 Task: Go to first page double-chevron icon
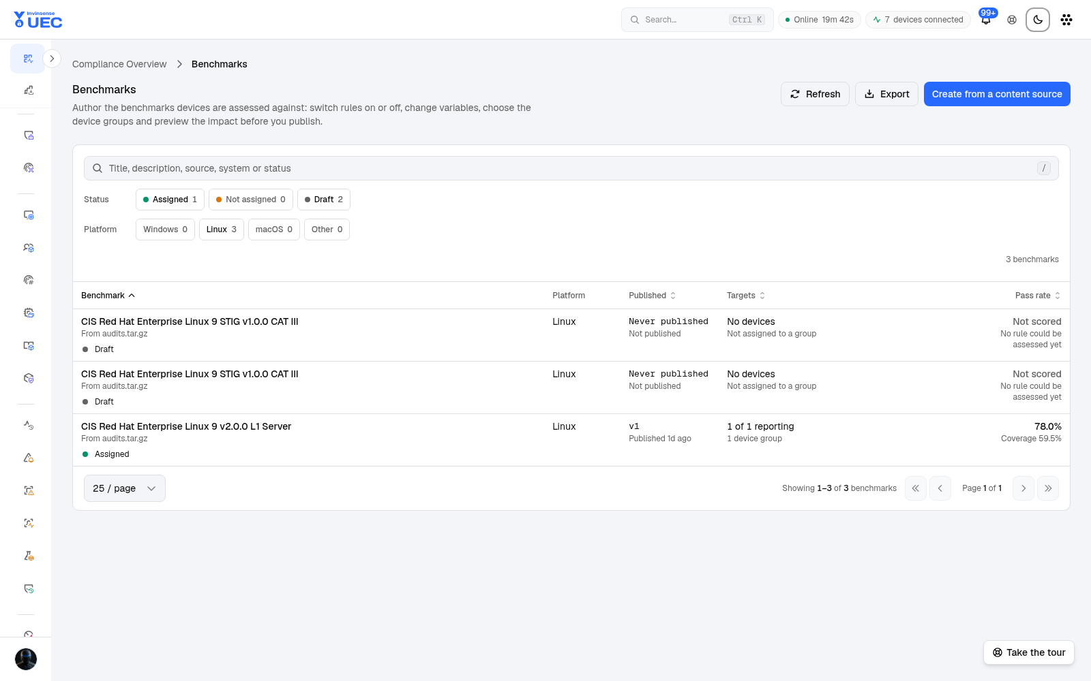(x=916, y=488)
